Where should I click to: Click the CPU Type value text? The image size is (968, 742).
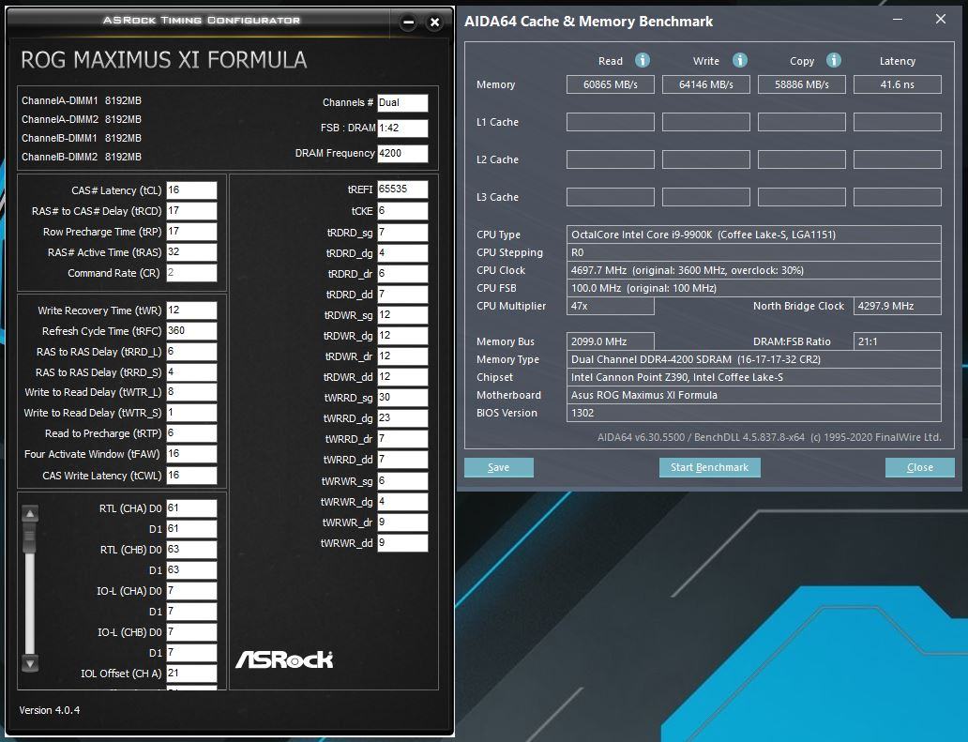[x=703, y=235]
